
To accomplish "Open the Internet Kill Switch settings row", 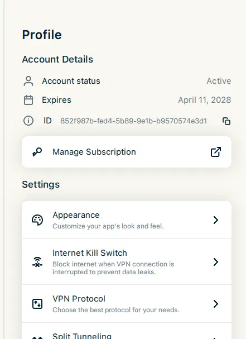I will click(127, 262).
